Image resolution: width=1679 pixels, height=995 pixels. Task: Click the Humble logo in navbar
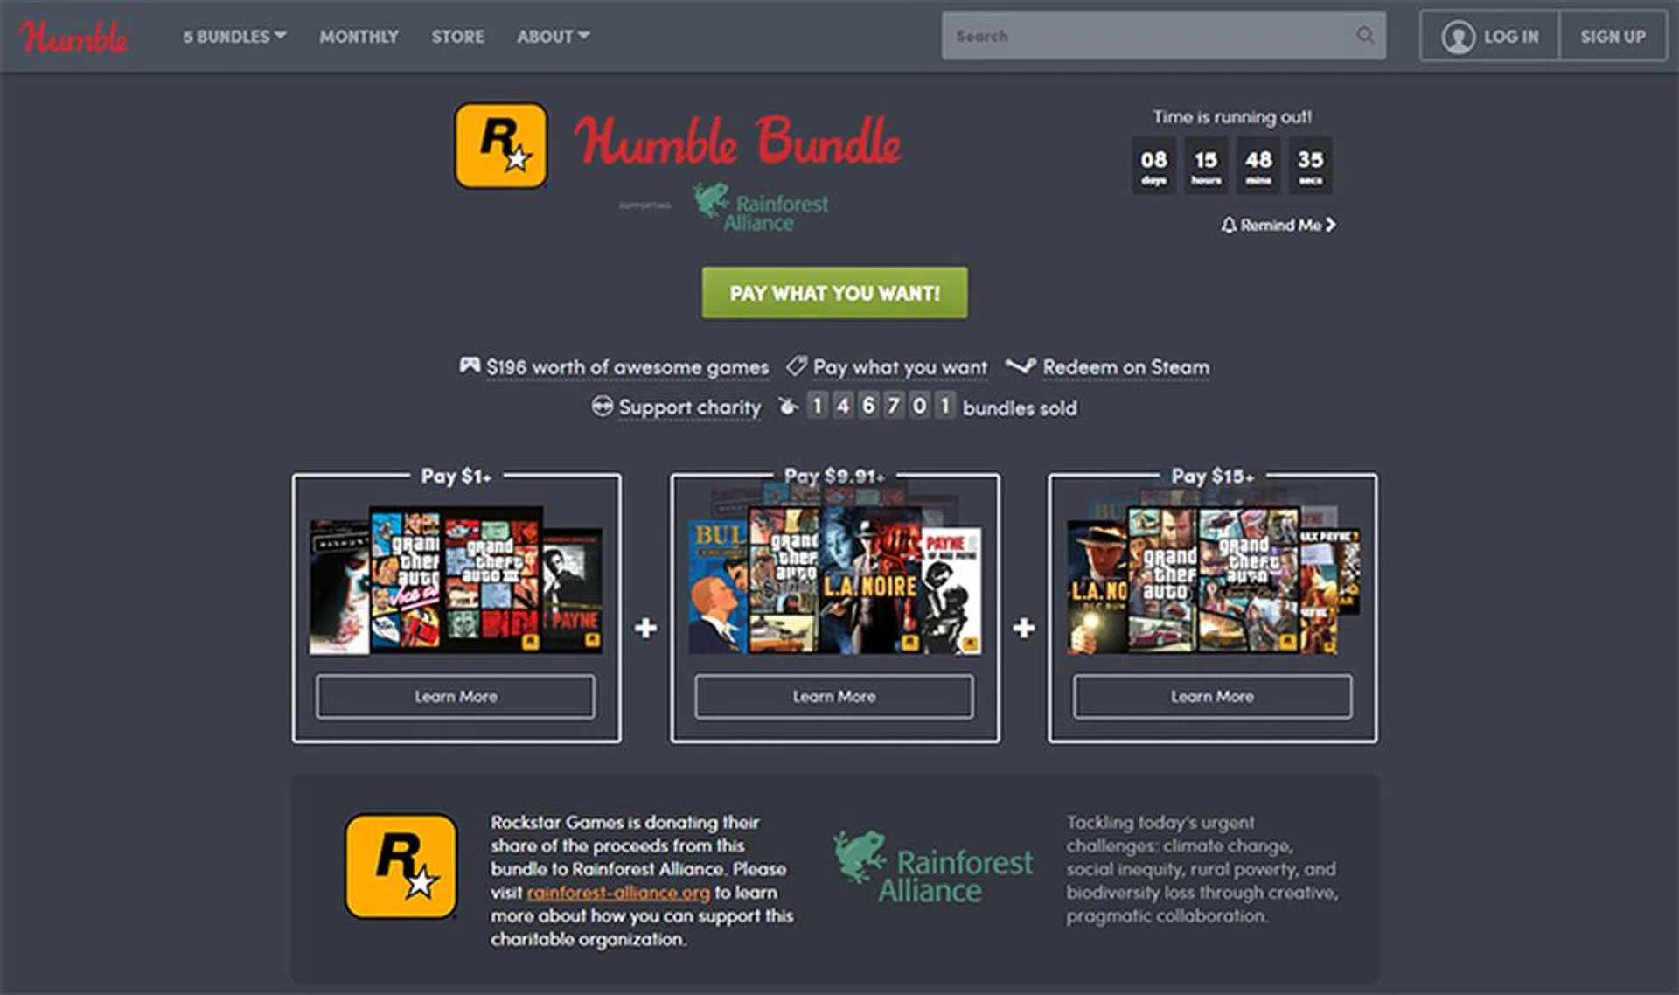click(x=73, y=37)
